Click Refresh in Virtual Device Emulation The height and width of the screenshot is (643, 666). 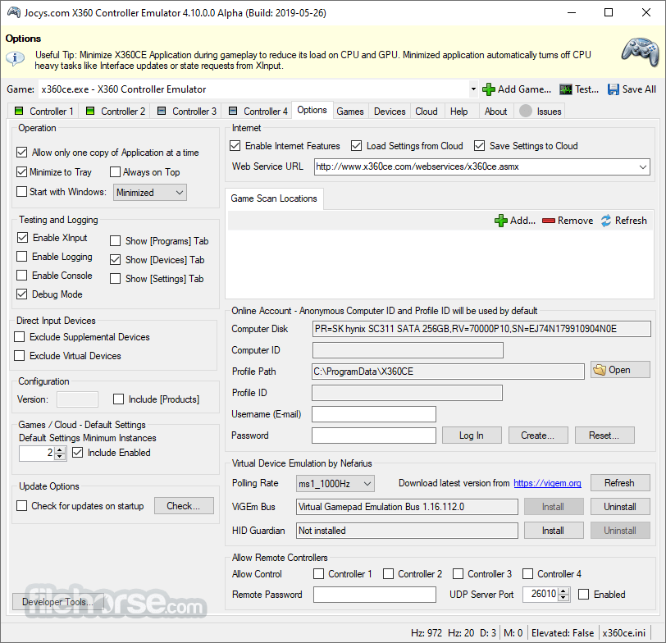tap(620, 483)
